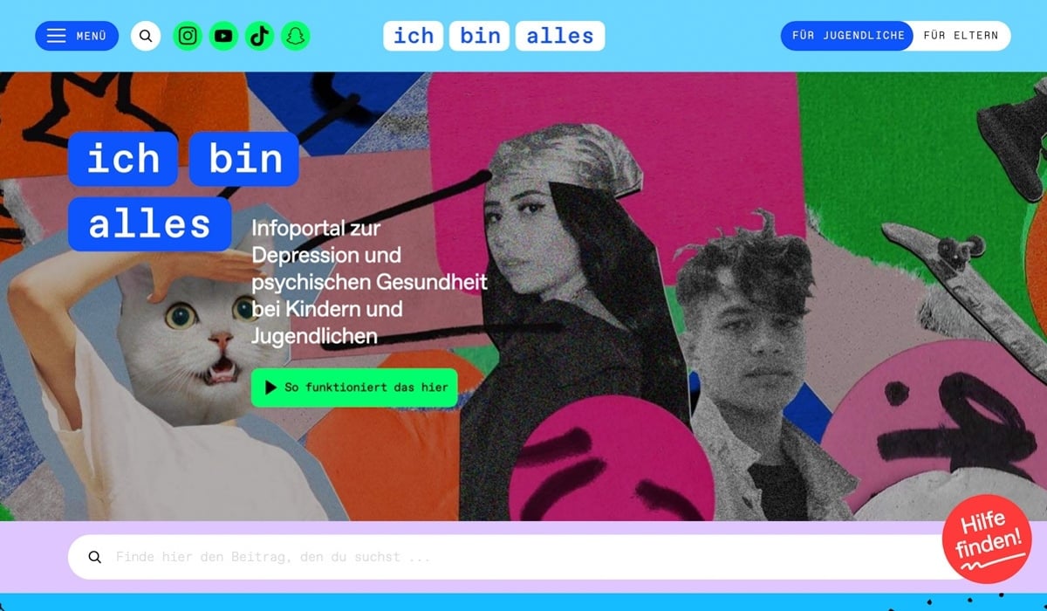Switch to Für Jugendliche mode
The width and height of the screenshot is (1047, 611).
[x=846, y=36]
